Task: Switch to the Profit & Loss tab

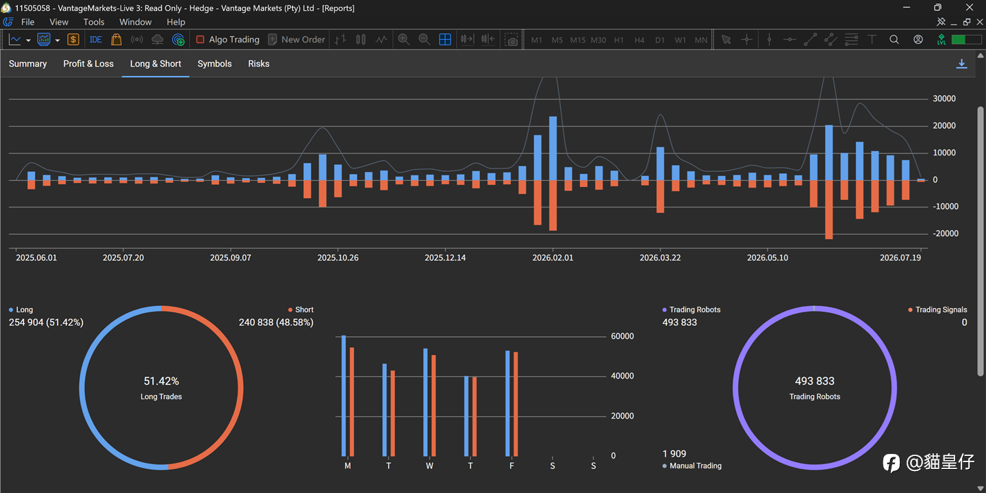Action: click(x=88, y=64)
